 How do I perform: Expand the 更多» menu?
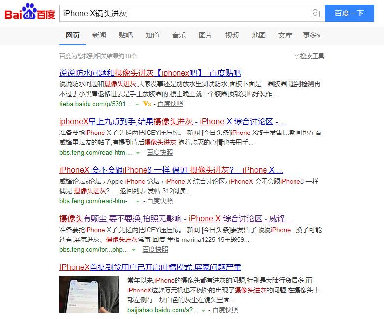click(x=312, y=35)
